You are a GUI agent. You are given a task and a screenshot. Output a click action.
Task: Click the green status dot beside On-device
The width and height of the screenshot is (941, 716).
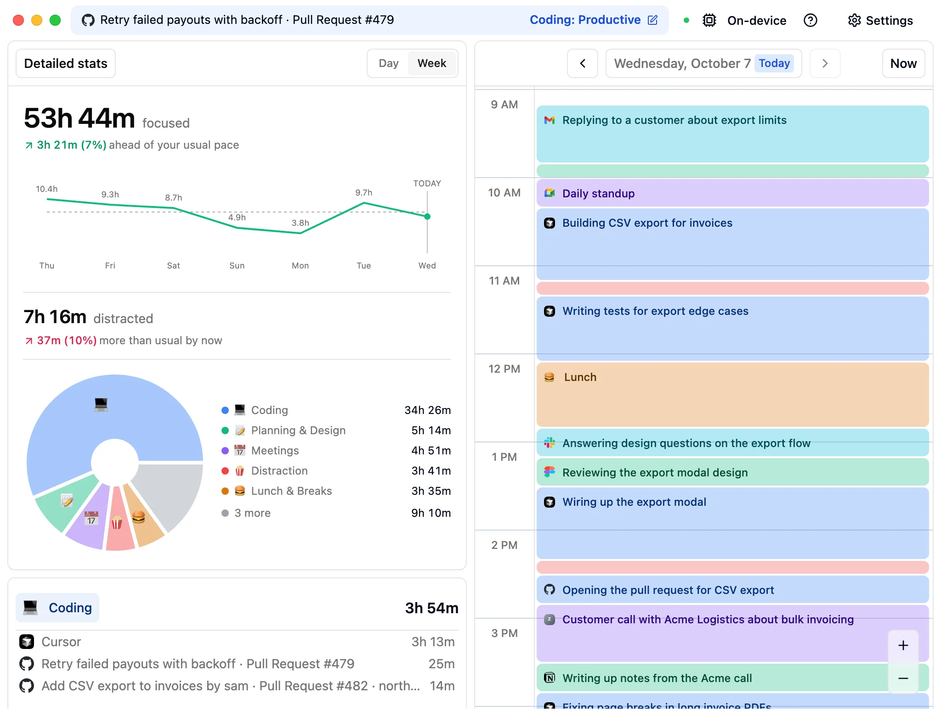pyautogui.click(x=686, y=20)
